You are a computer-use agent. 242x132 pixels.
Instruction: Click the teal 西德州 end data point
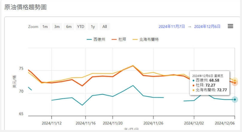235,100
